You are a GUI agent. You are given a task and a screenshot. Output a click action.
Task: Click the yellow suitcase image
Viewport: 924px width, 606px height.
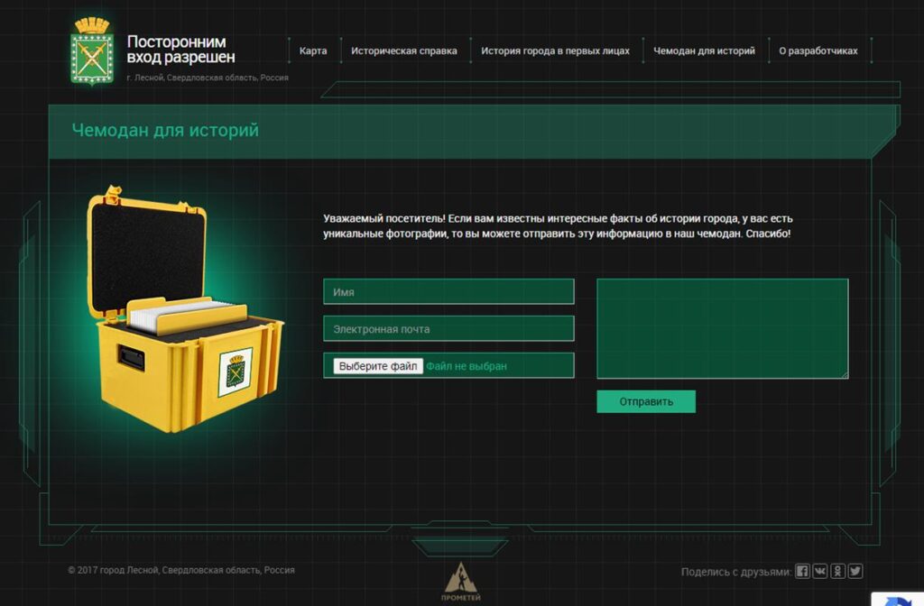click(184, 310)
